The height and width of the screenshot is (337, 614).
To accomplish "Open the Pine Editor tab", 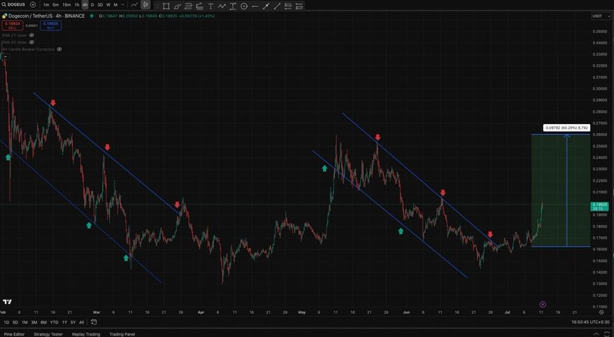I will pos(14,334).
